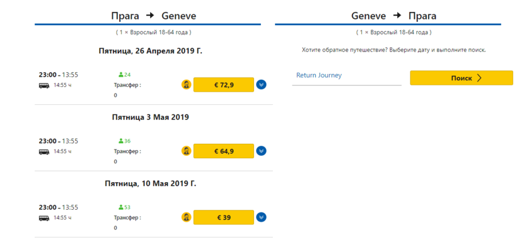
Task: Click green seats icon showing 53
Action: click(x=120, y=207)
